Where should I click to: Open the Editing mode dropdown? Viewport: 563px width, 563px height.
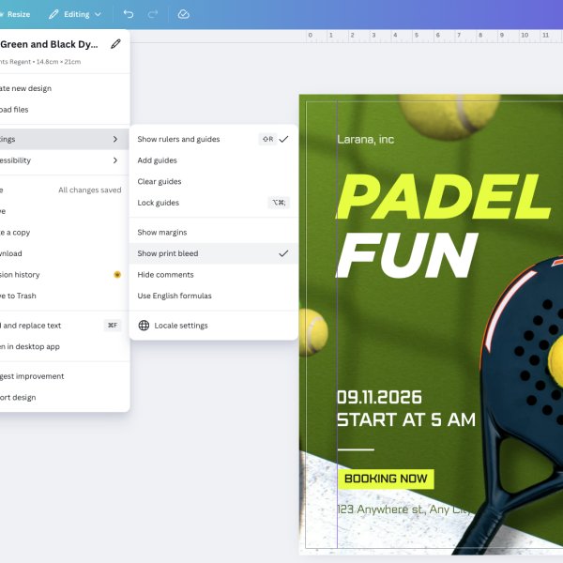75,14
